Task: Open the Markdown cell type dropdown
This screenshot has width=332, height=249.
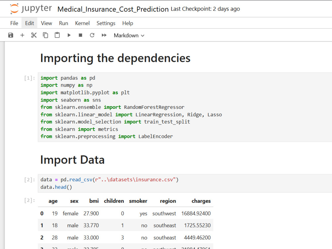Action: pos(129,36)
